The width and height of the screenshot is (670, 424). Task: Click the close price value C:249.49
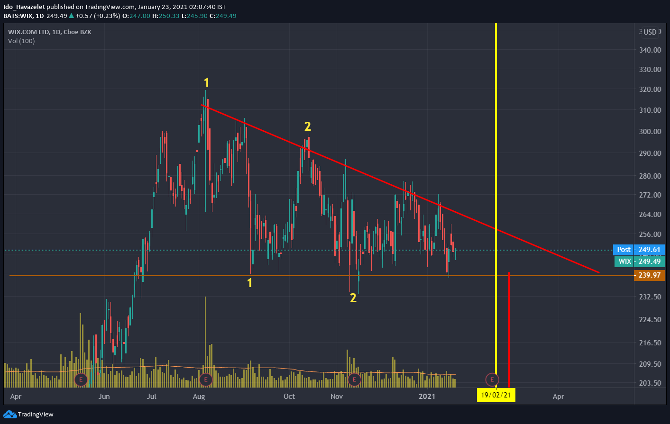(223, 16)
